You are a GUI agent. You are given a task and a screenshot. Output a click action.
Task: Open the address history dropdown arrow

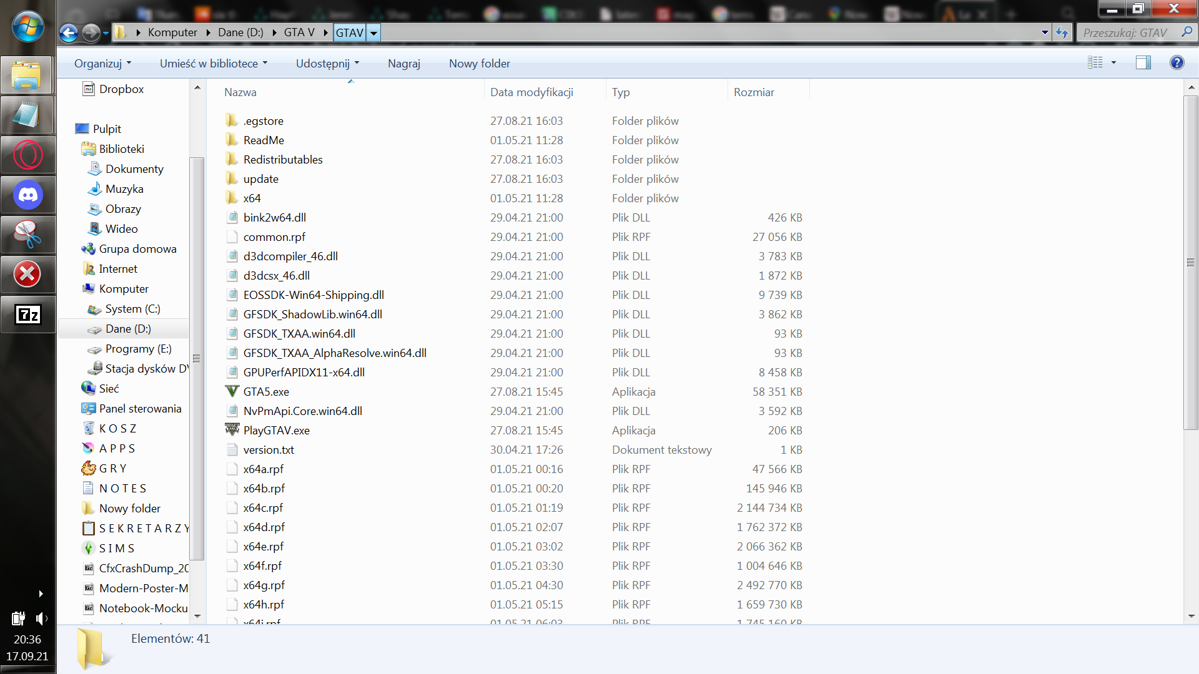(1045, 32)
